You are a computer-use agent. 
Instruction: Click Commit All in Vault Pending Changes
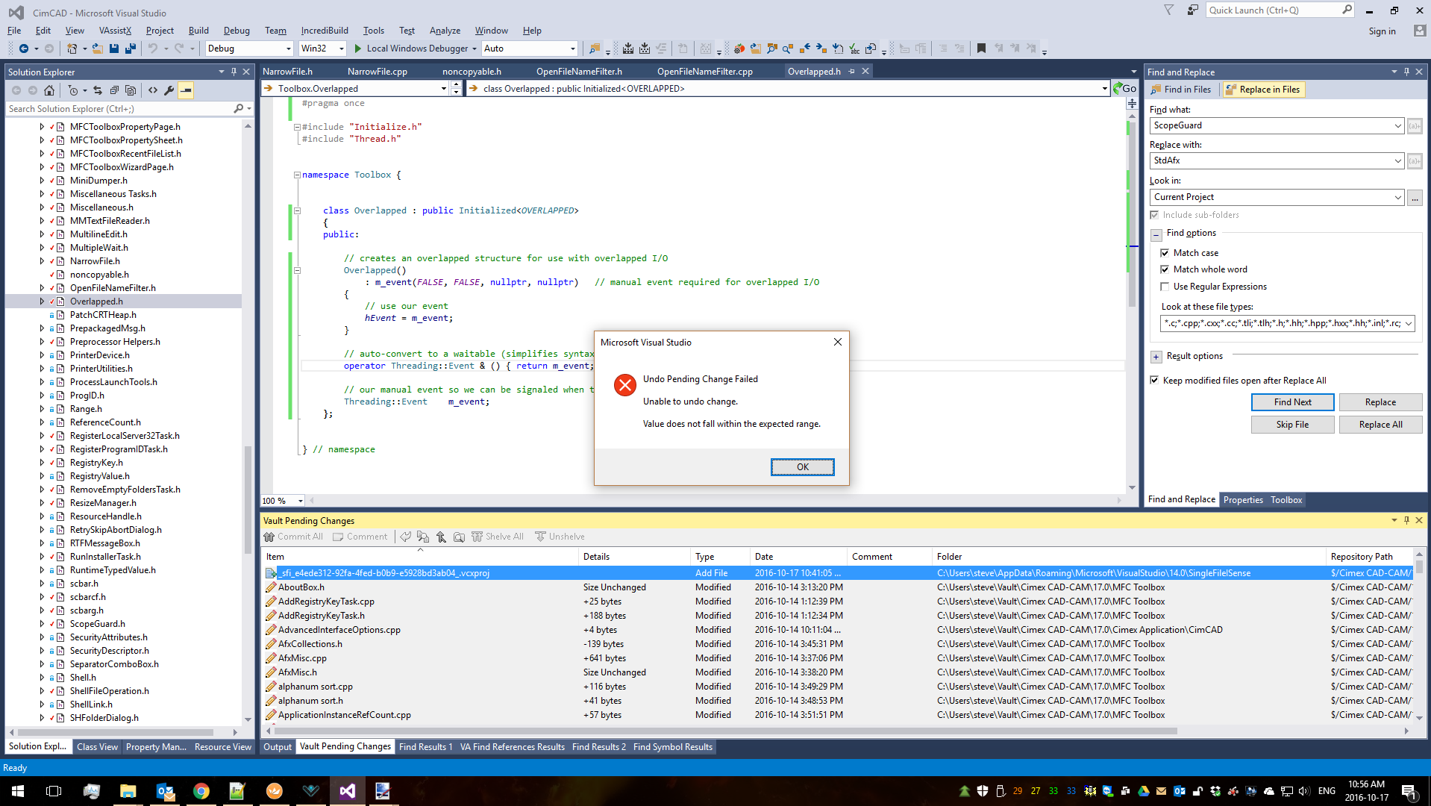[x=293, y=537]
